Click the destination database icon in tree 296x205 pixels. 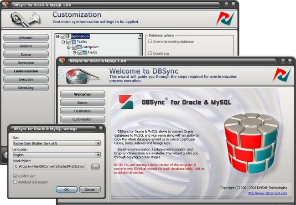click(68, 36)
